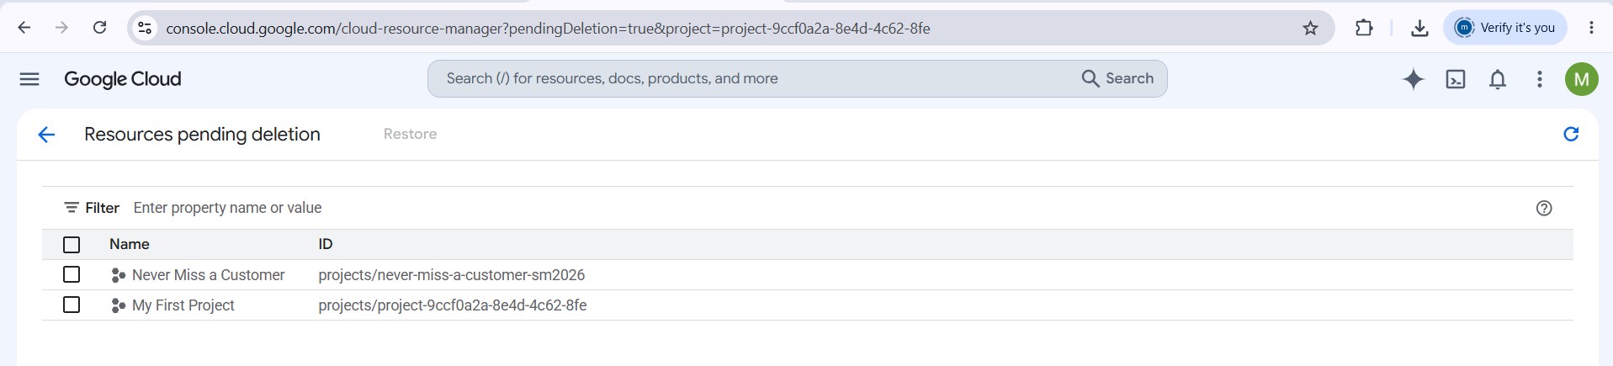Select the My First Project name
The width and height of the screenshot is (1613, 366).
(183, 305)
